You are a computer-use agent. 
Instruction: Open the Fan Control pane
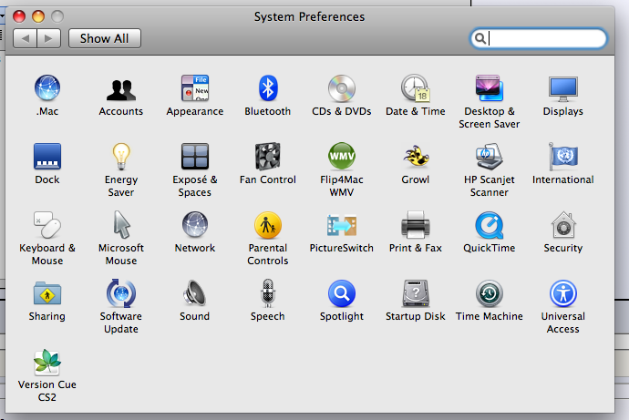click(x=267, y=158)
